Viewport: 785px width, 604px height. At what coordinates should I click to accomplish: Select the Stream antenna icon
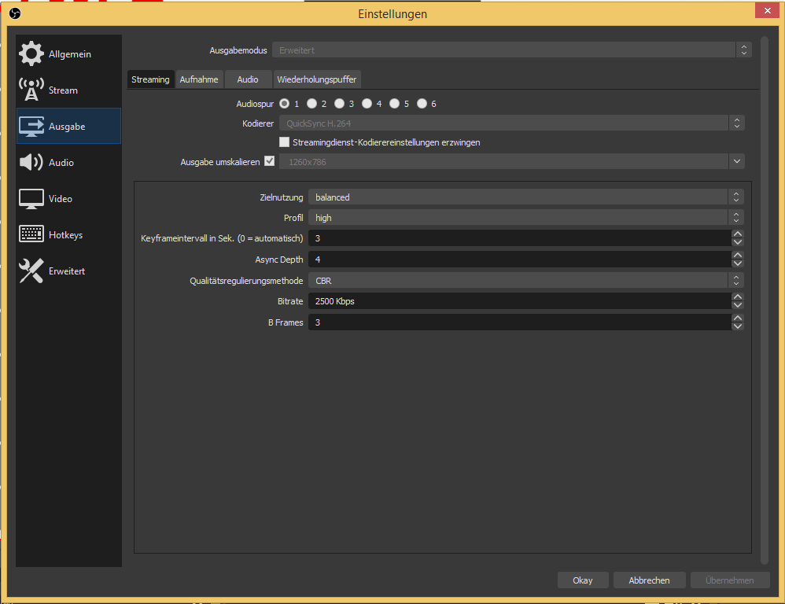(x=31, y=90)
